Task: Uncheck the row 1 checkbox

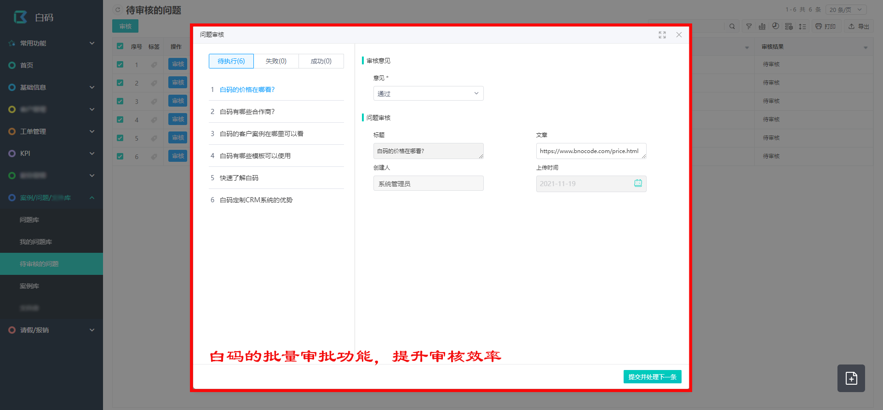Action: click(120, 64)
